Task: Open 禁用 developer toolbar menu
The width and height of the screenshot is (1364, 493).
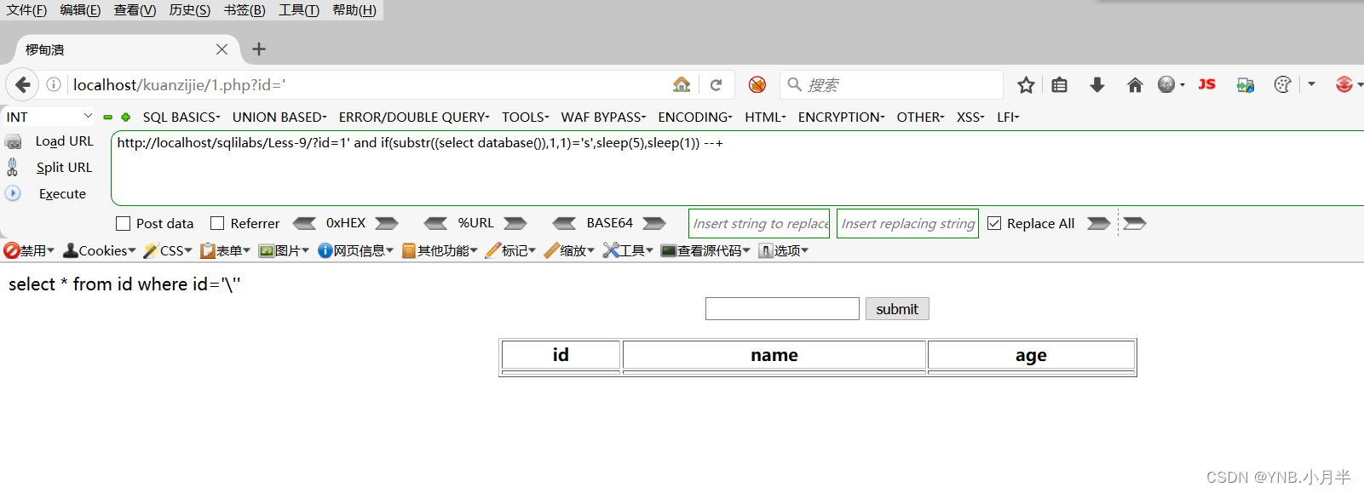Action: [x=29, y=250]
